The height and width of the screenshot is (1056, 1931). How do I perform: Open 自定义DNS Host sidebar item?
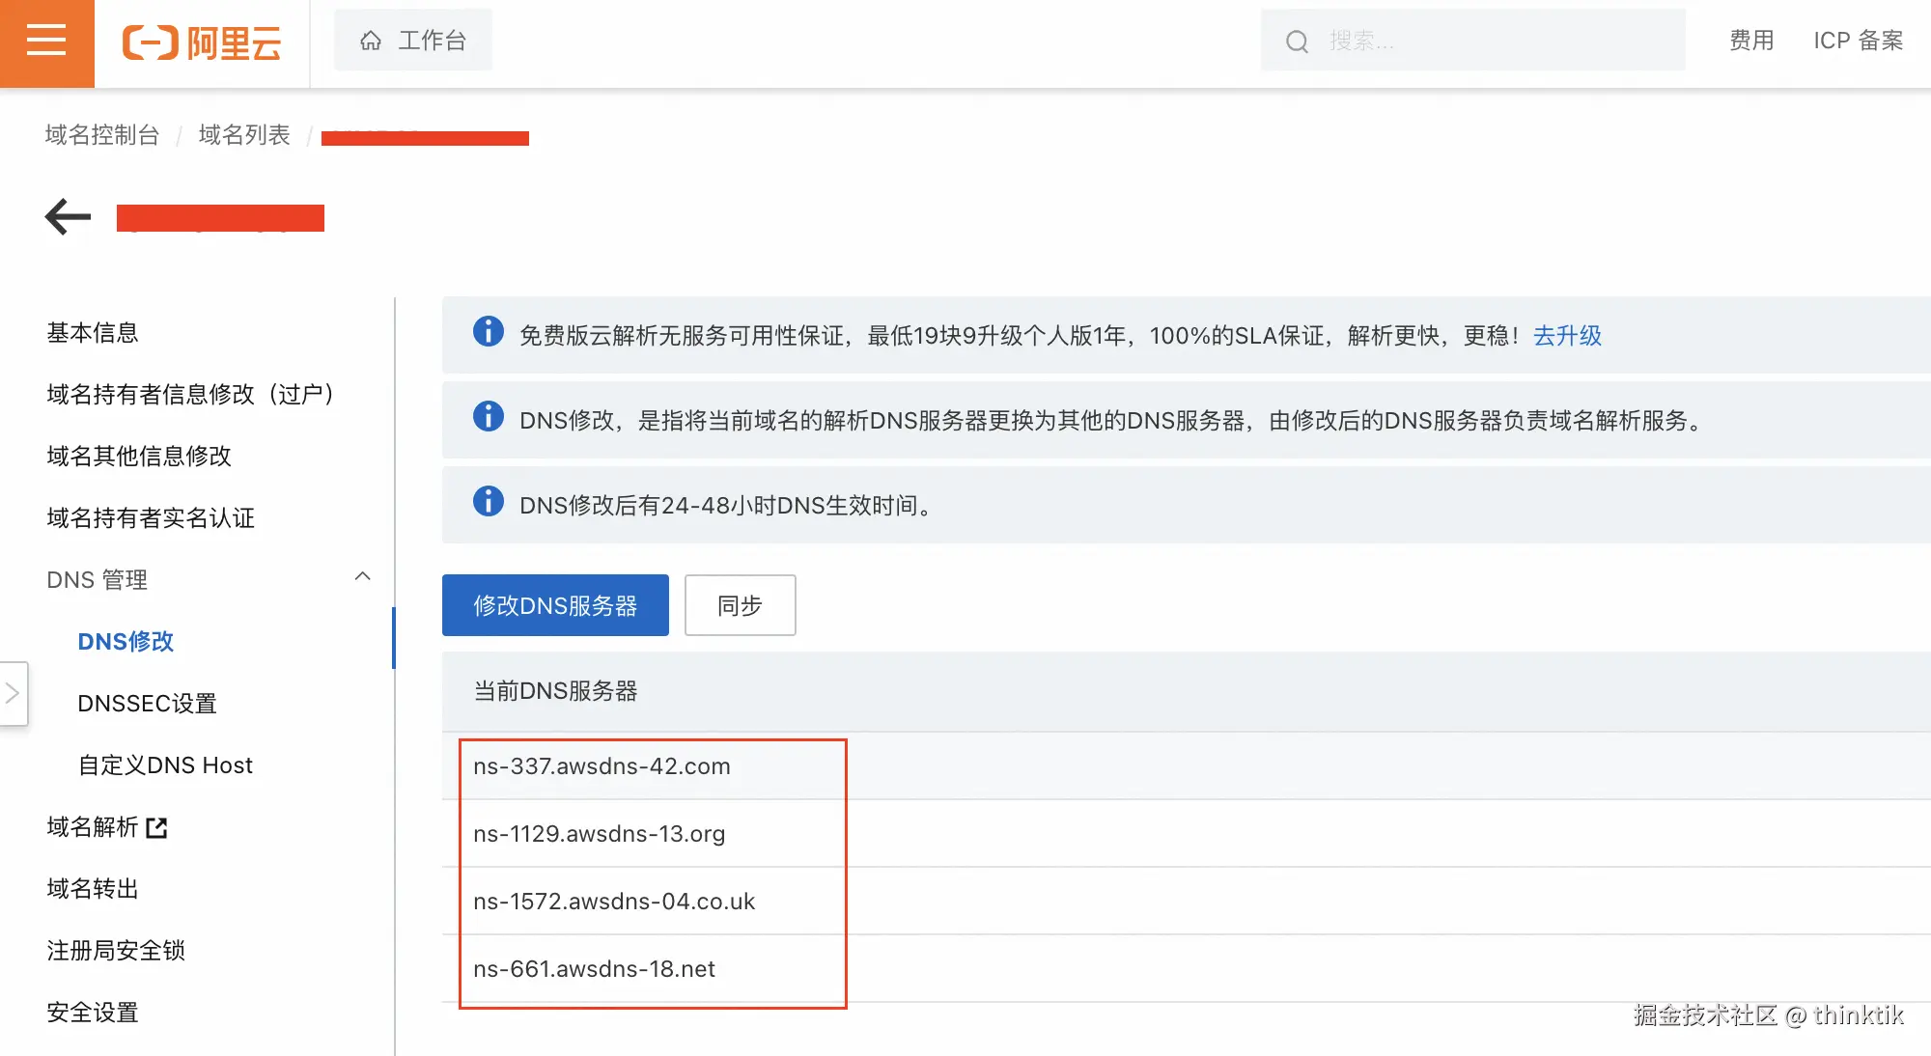165,765
